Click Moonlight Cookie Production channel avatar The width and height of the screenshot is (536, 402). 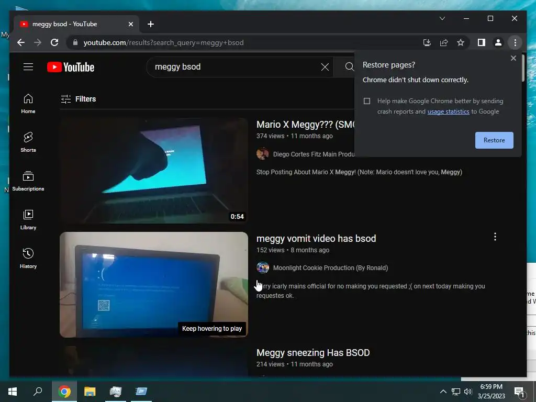pyautogui.click(x=263, y=267)
